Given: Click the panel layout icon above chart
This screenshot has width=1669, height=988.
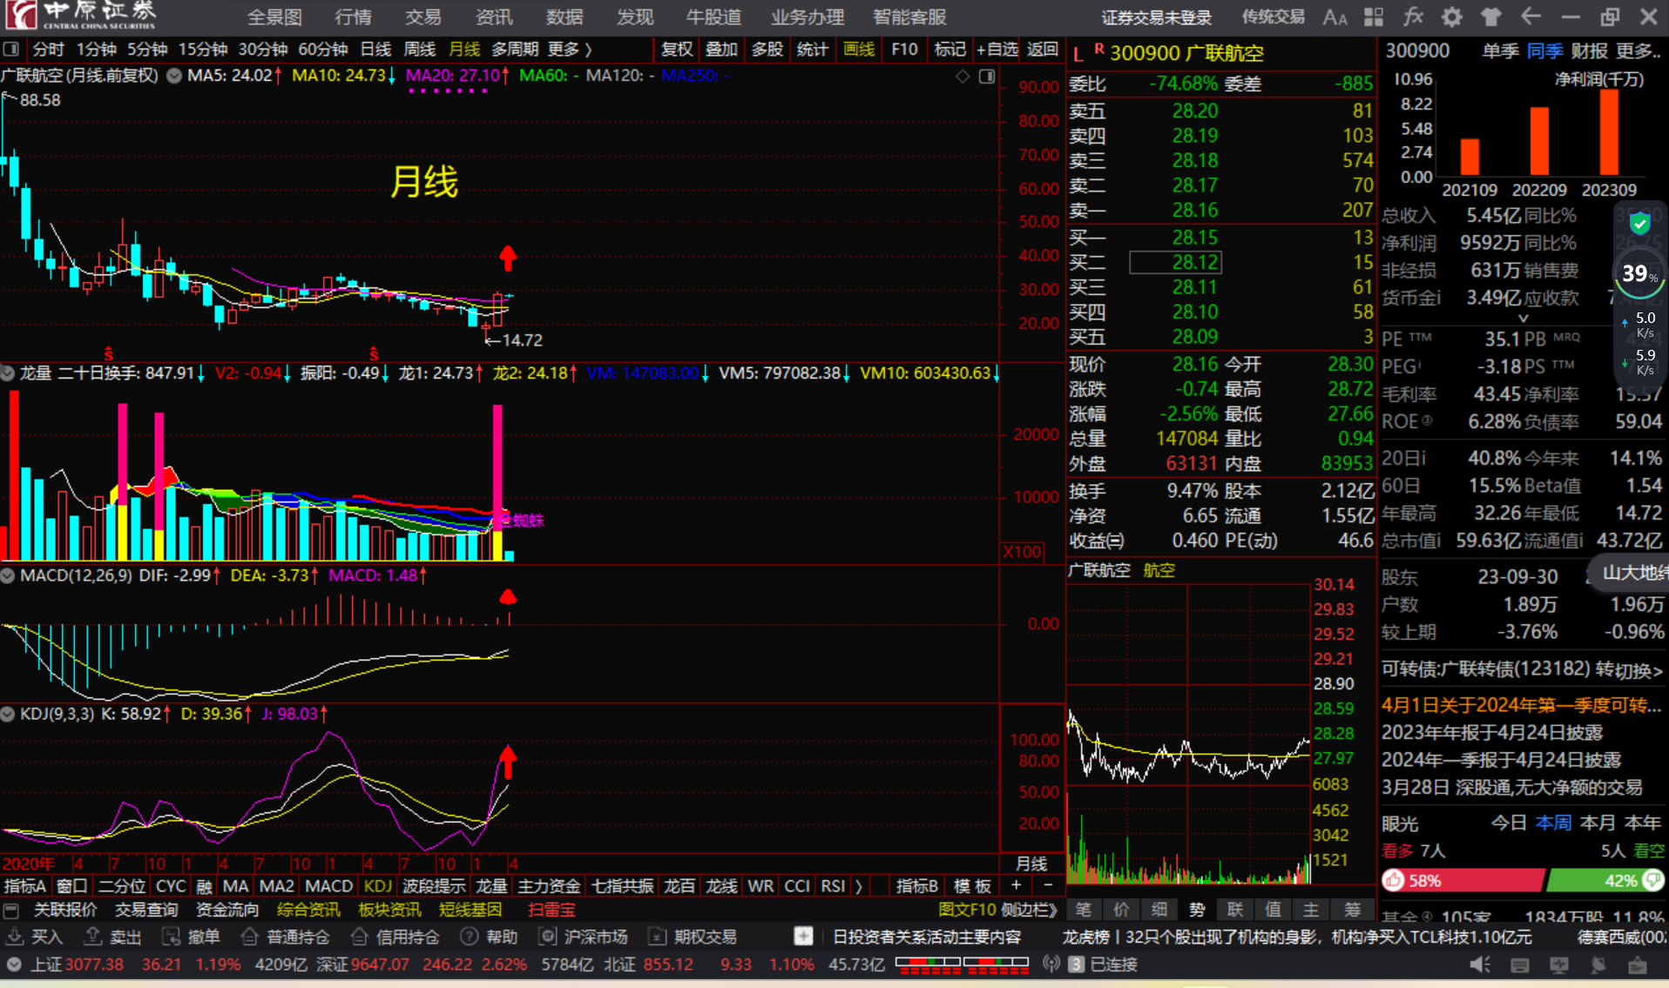Looking at the screenshot, I should tap(987, 77).
